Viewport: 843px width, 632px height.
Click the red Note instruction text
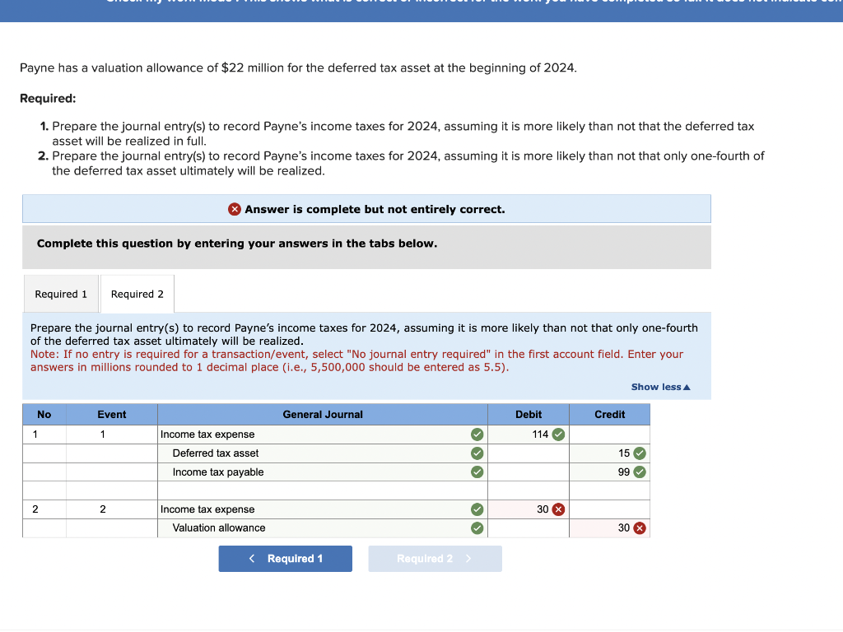coord(356,360)
